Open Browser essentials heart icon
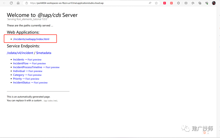 pos(207,3)
